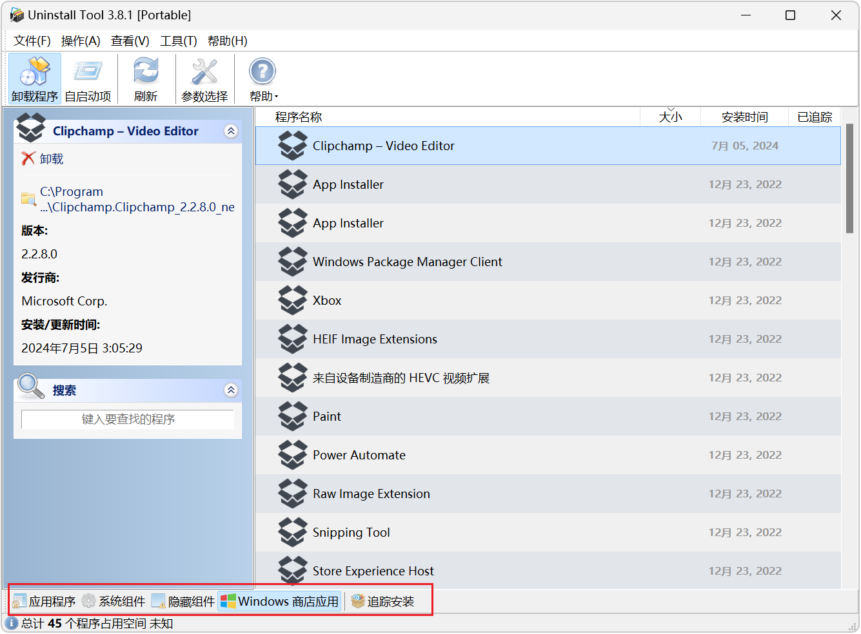Click the program list vertical scrollbar thumb
861x634 pixels.
pos(849,178)
